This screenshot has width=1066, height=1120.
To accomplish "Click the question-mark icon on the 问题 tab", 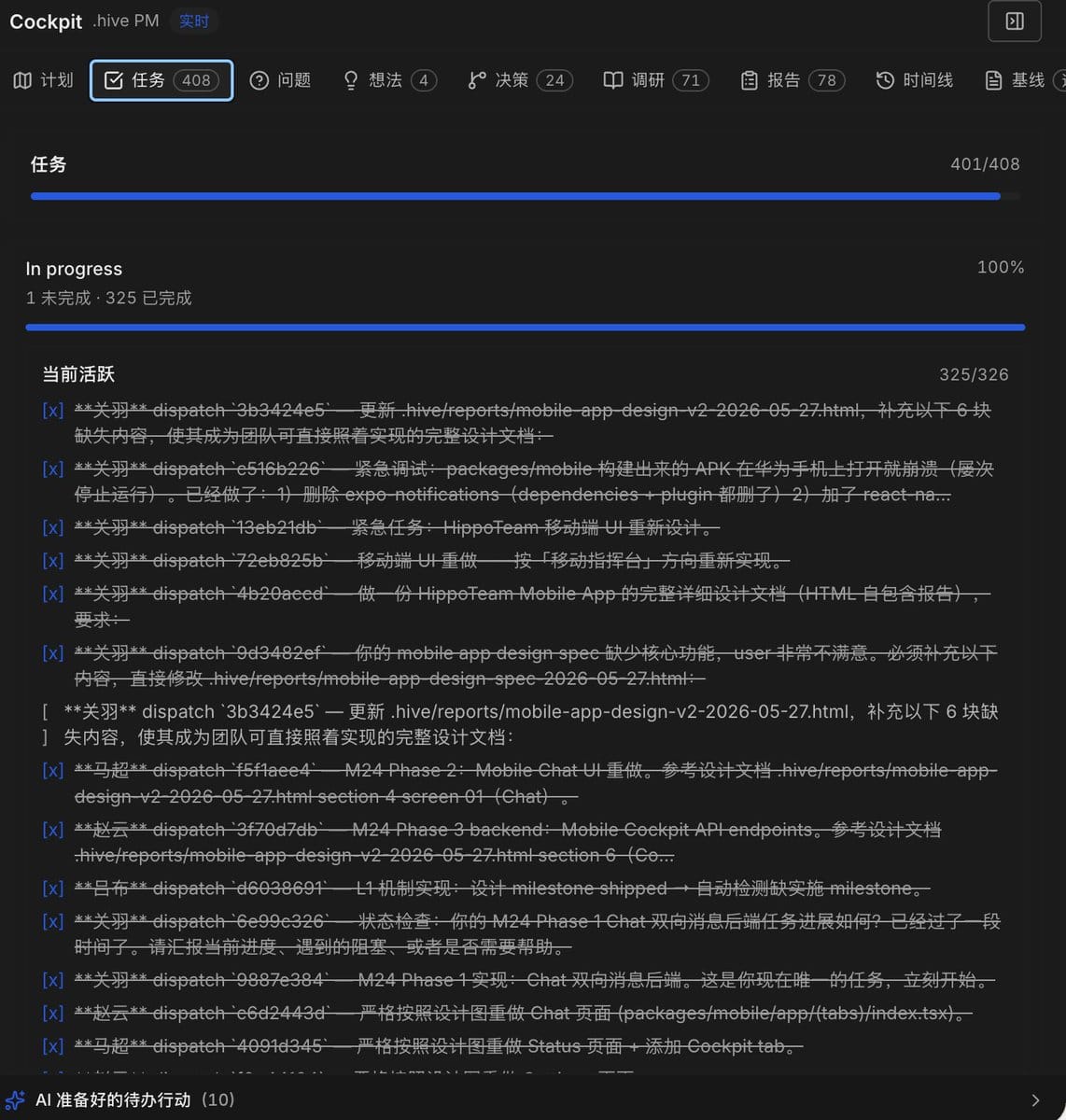I will point(259,80).
